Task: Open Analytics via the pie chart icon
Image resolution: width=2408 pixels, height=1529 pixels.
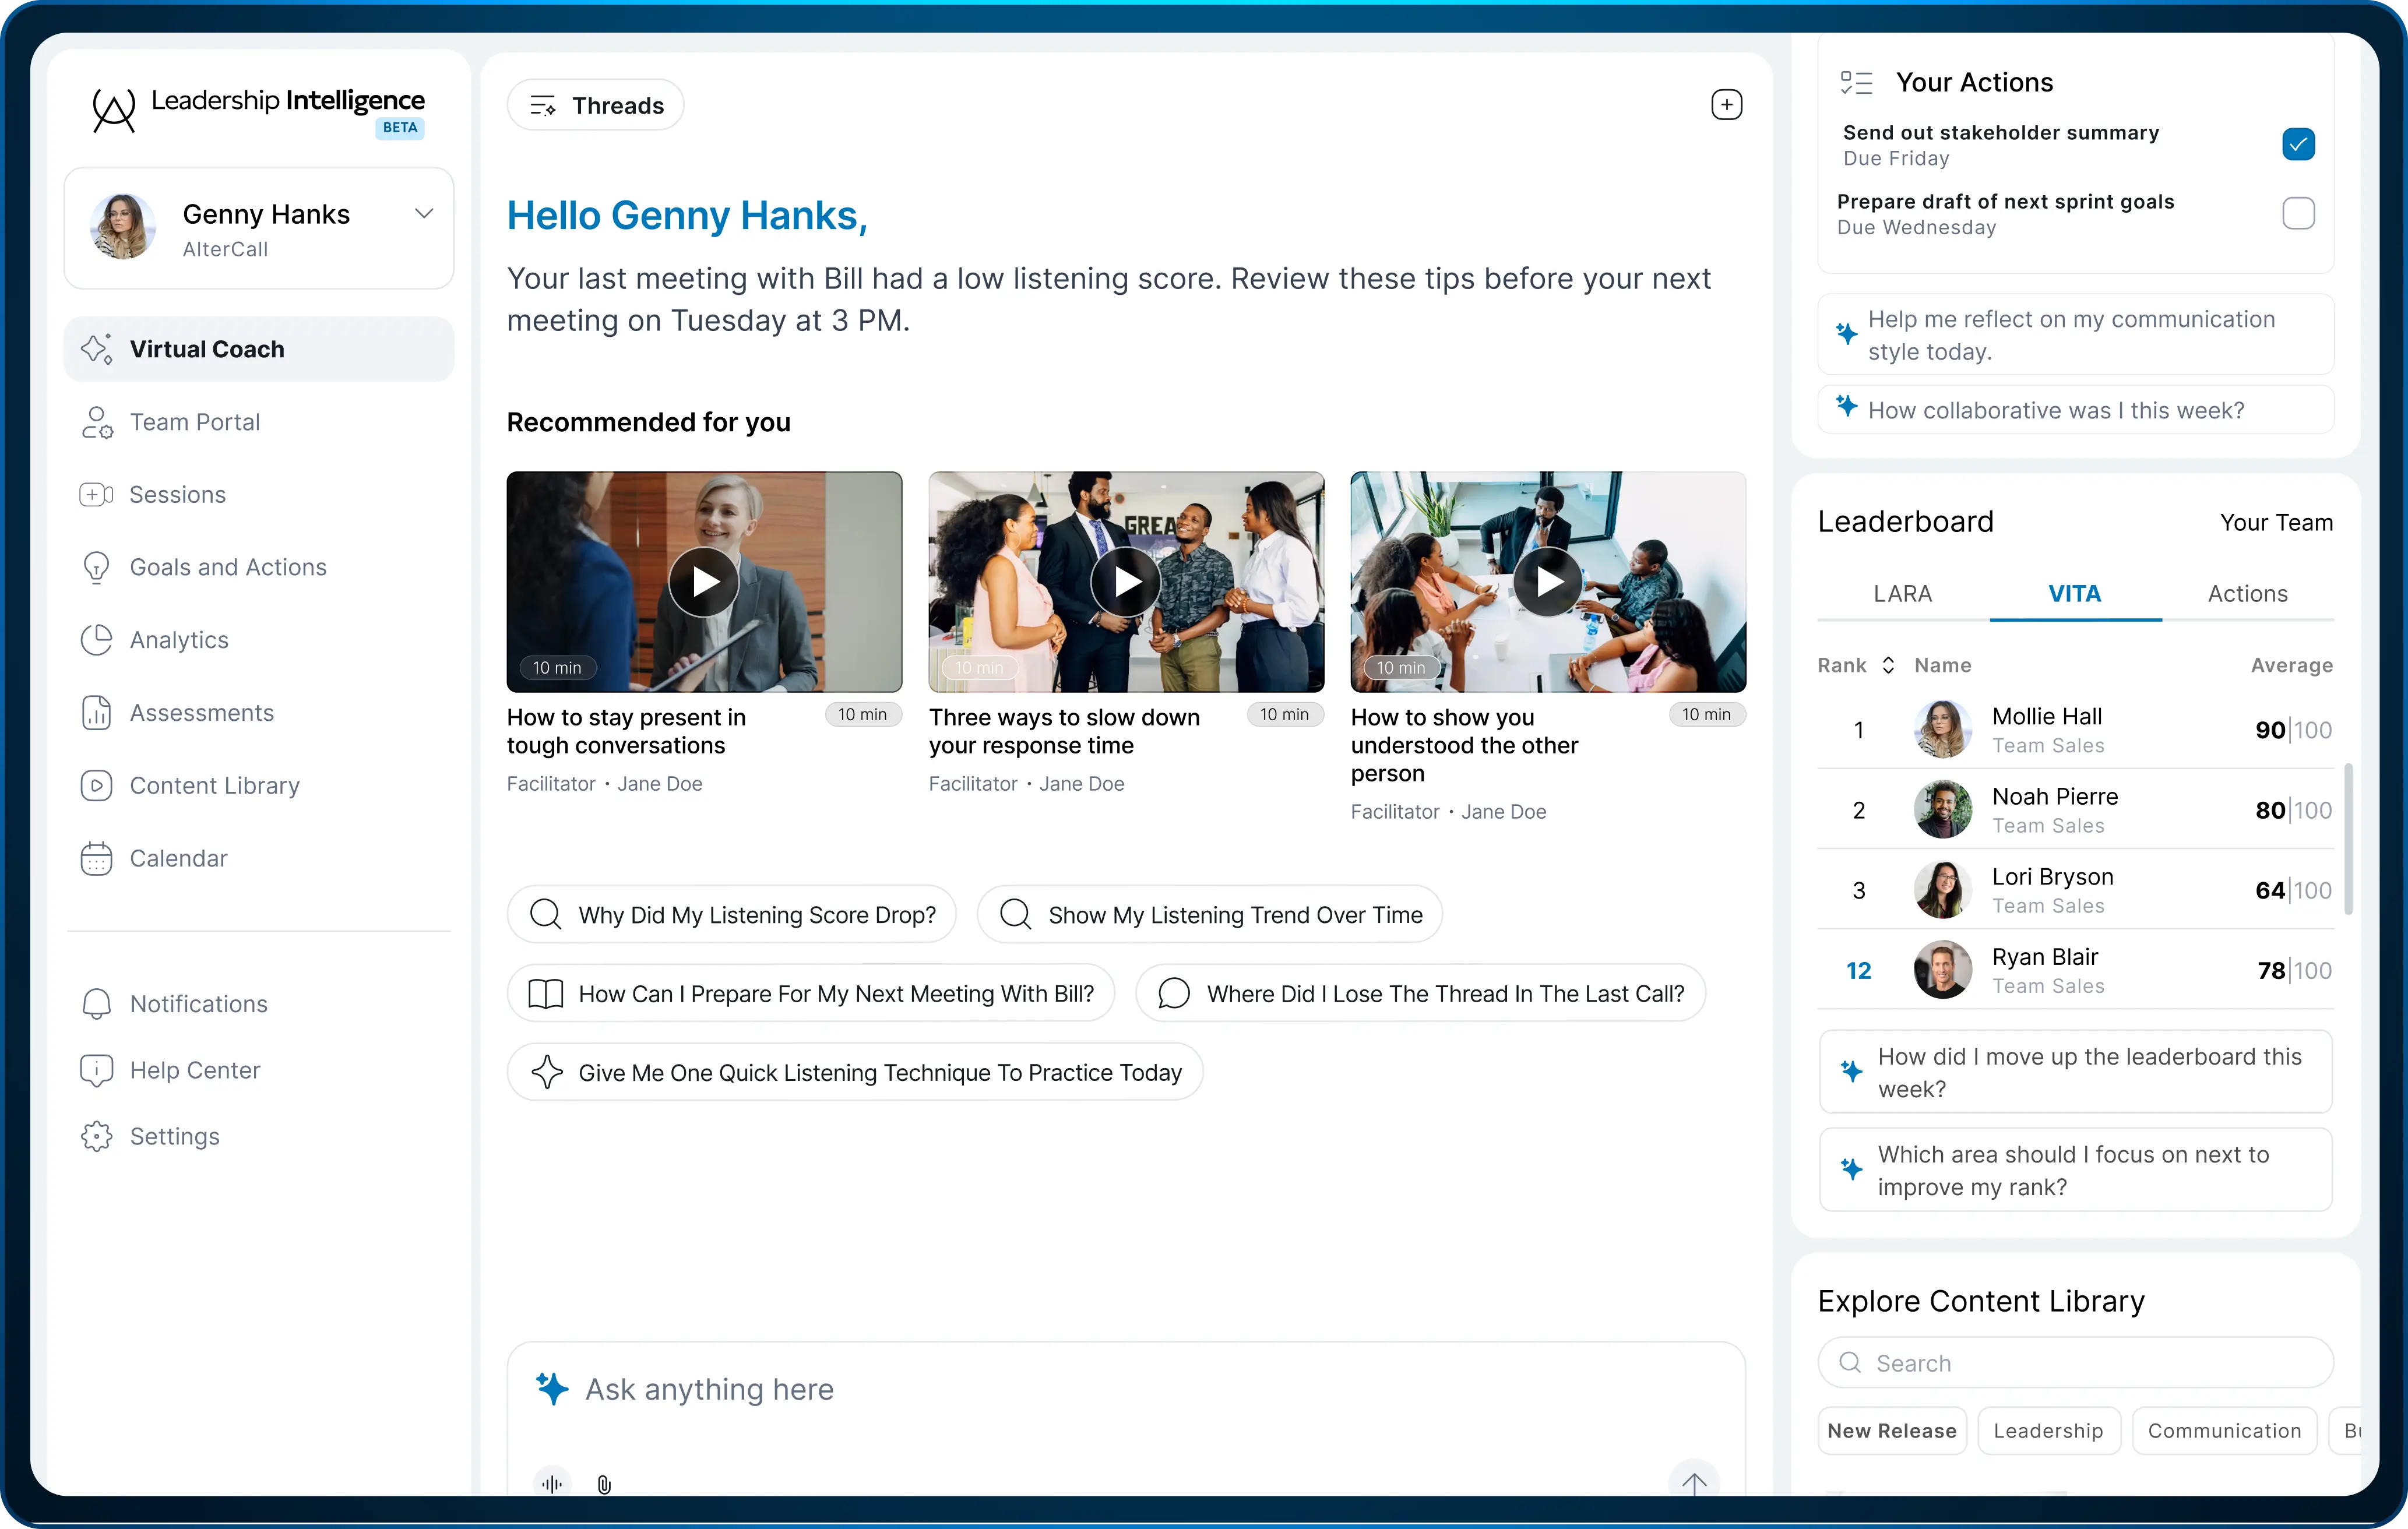Action: (x=97, y=640)
